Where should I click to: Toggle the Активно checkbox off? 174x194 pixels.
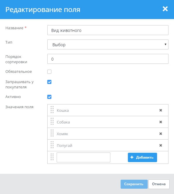[49, 97]
